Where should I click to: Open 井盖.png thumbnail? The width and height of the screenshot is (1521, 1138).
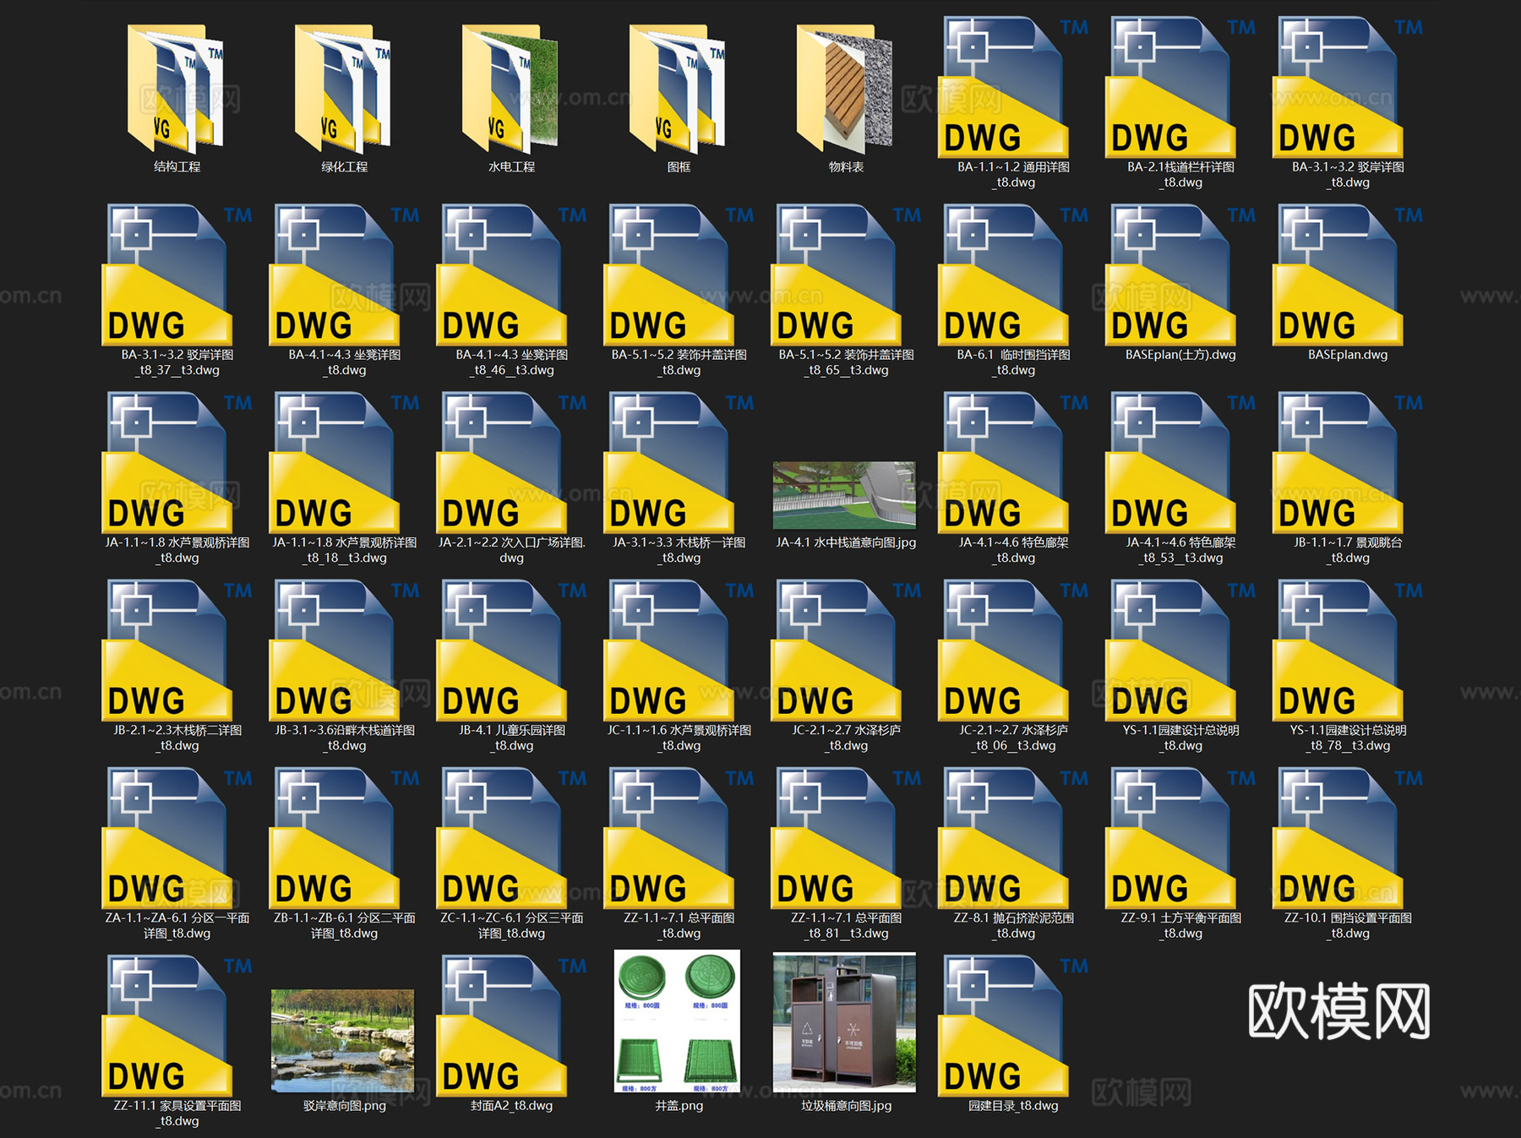[x=677, y=1021]
